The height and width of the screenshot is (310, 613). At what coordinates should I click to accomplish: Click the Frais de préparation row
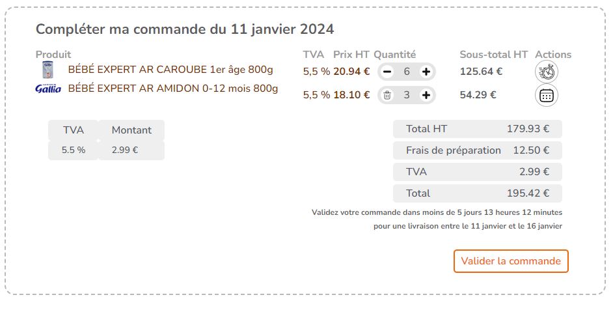point(477,150)
